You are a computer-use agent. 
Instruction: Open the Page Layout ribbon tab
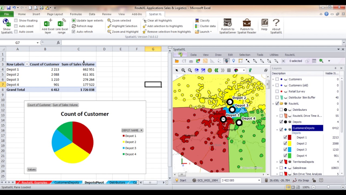pos(55,14)
